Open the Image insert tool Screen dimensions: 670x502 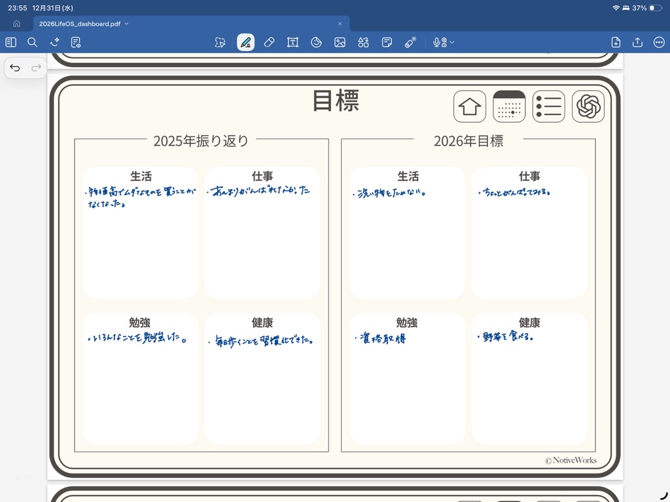click(x=340, y=42)
